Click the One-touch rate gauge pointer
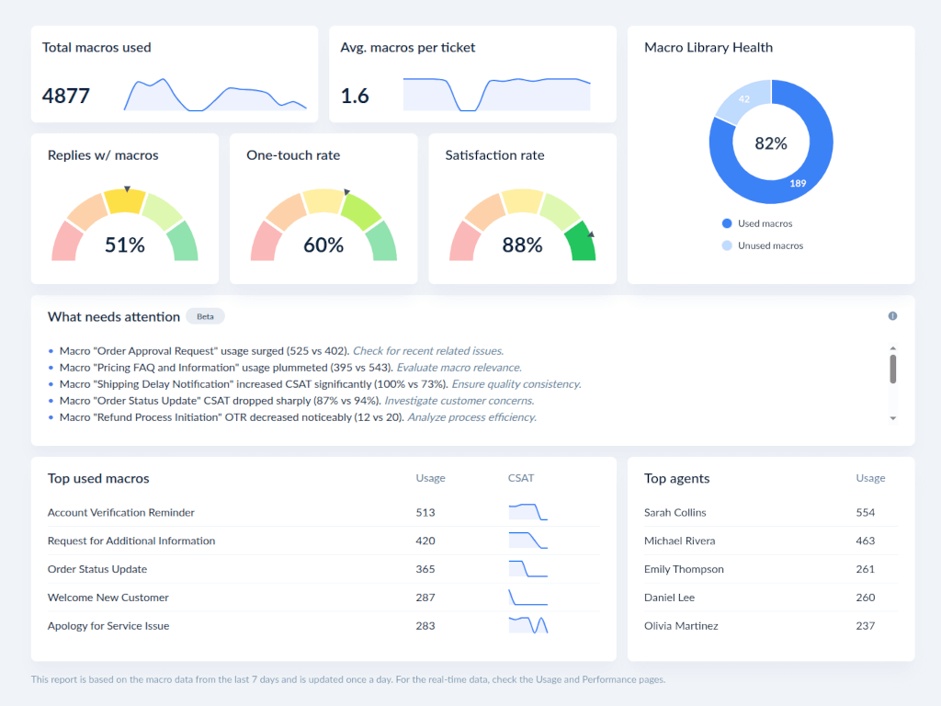Viewport: 941px width, 706px height. [x=347, y=192]
